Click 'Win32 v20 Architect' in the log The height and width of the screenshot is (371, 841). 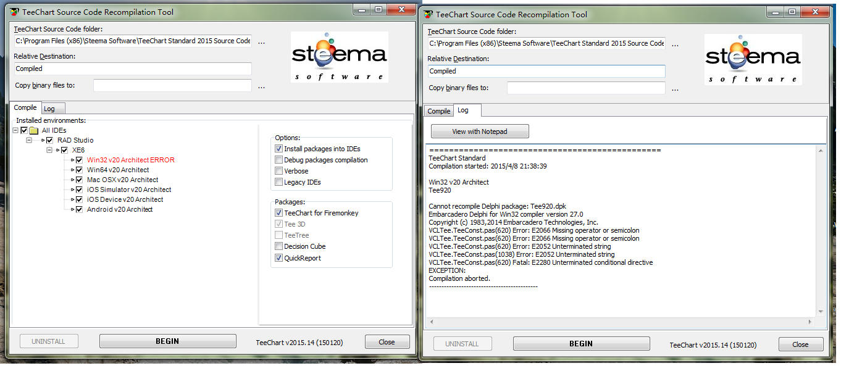pos(459,182)
